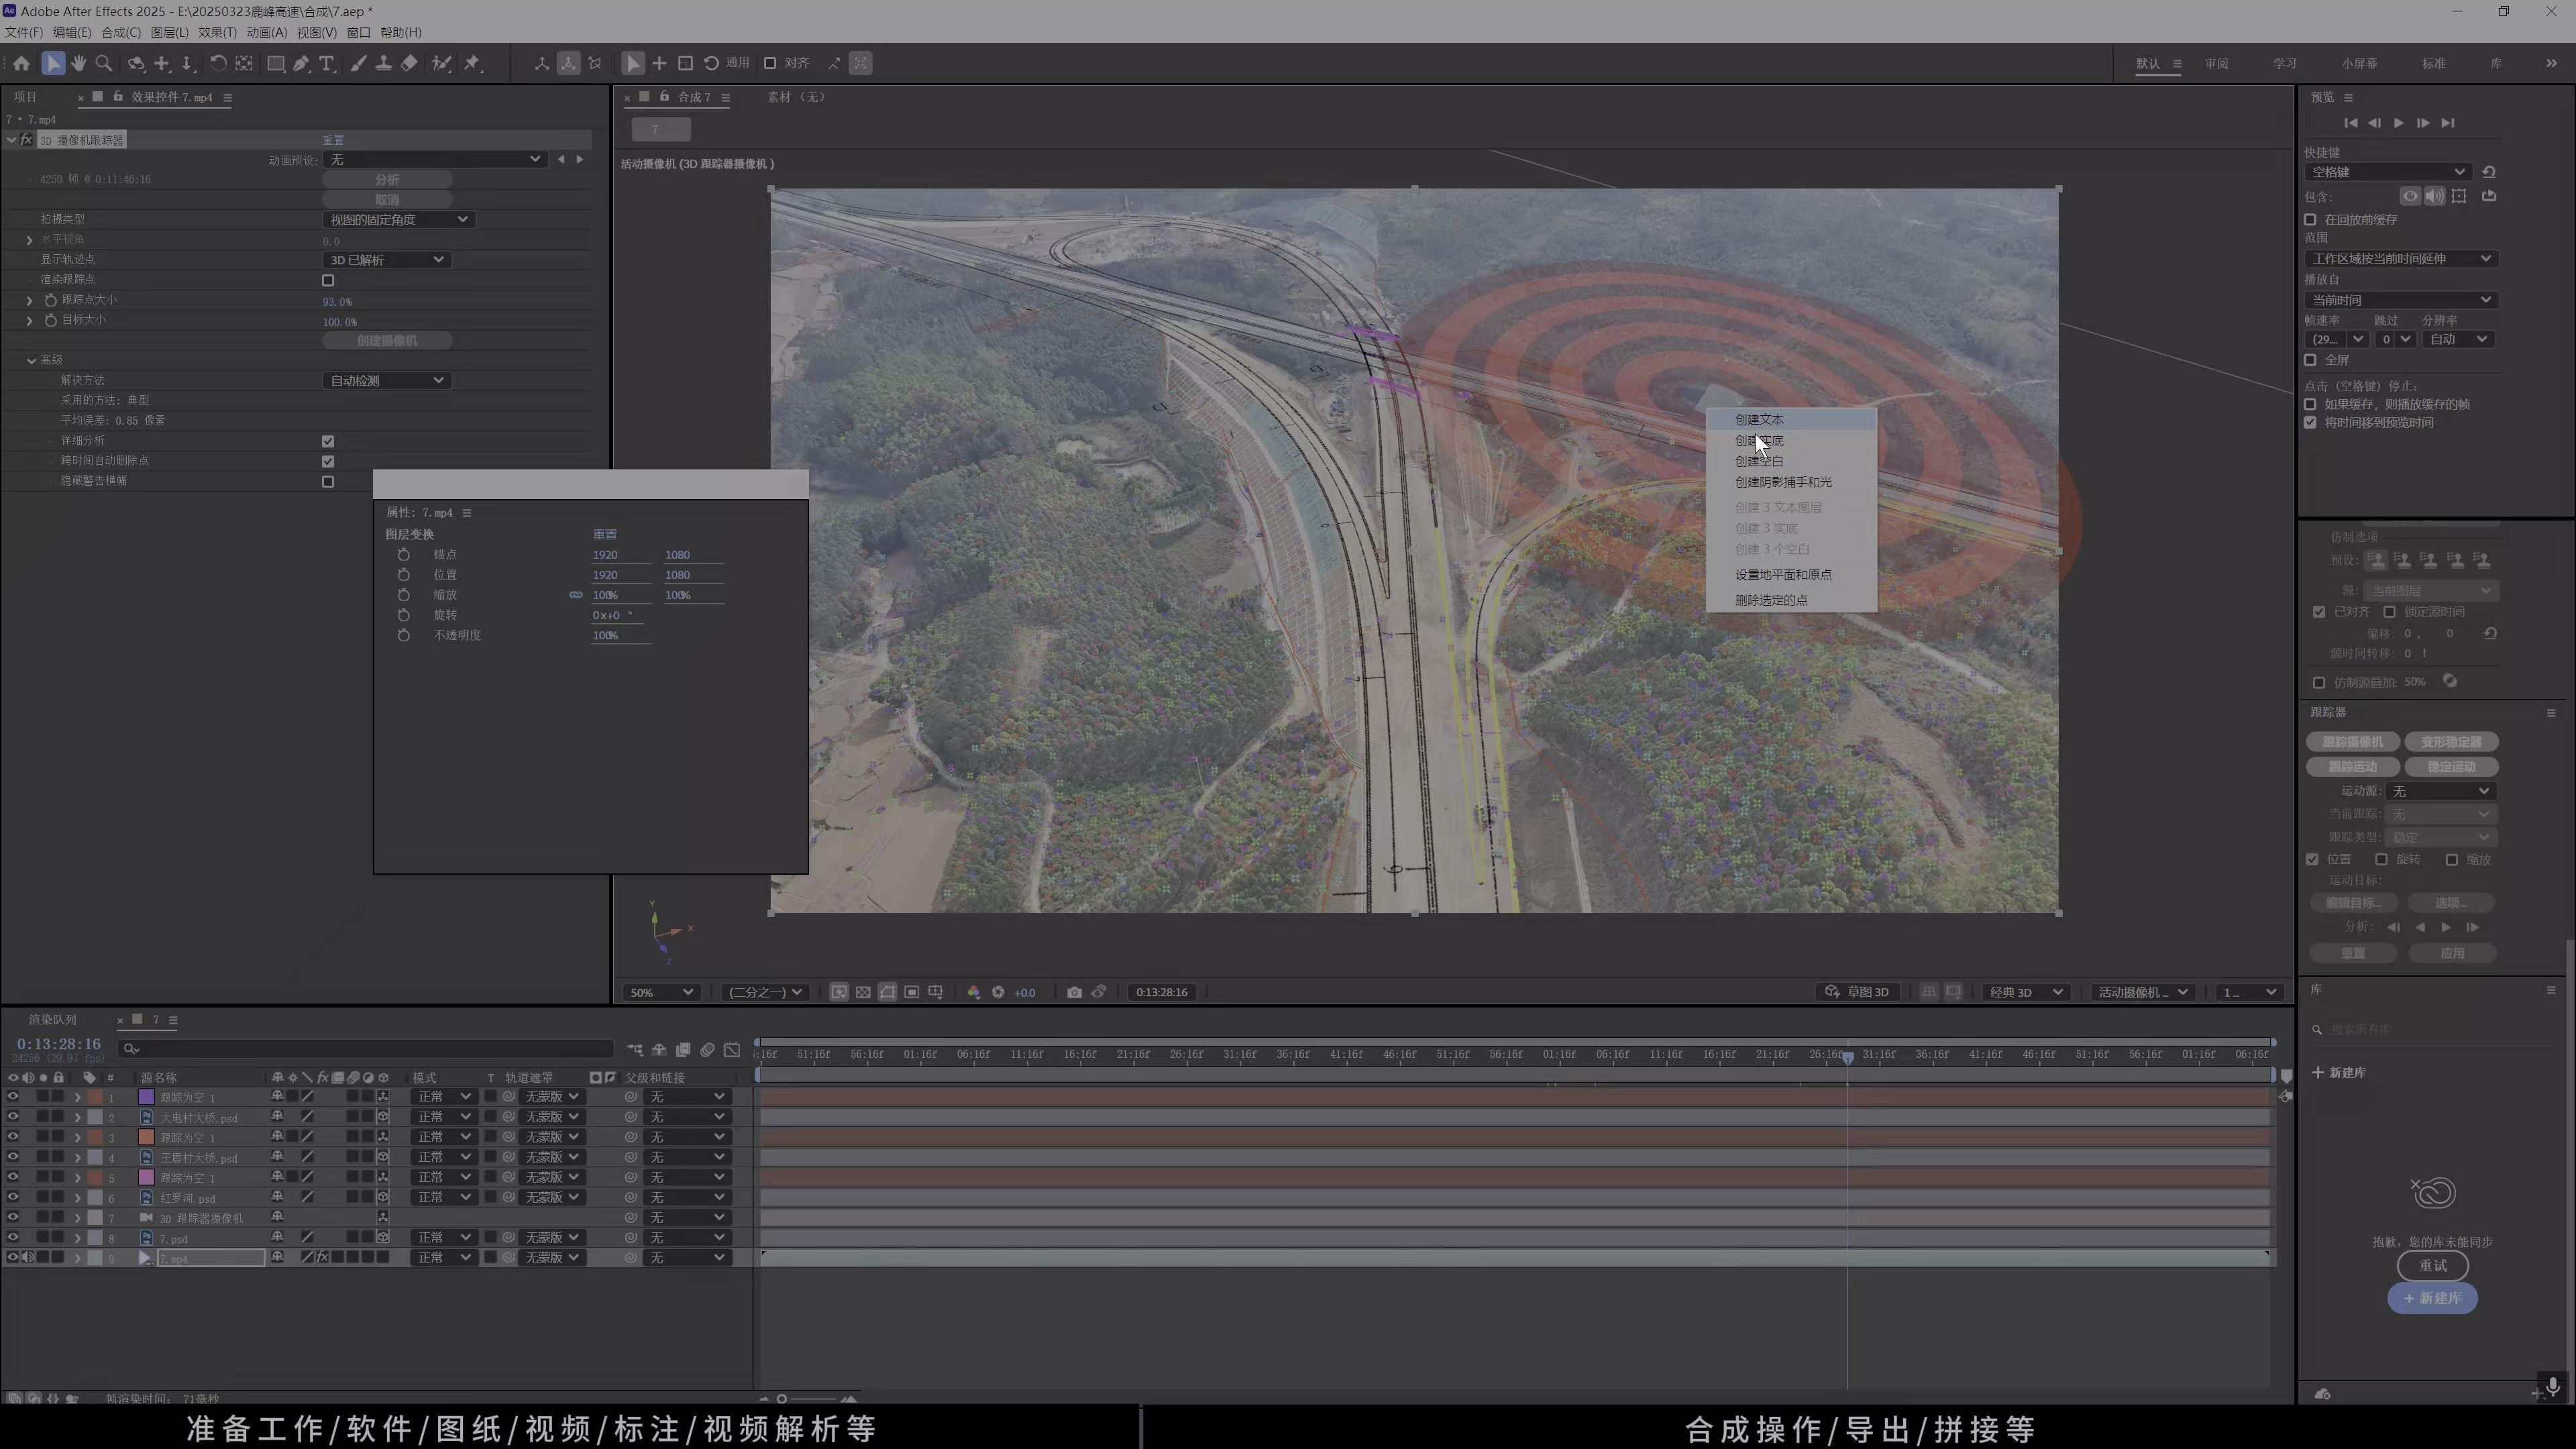Take snapshot with camera icon
The image size is (2576, 1449).
click(1074, 992)
